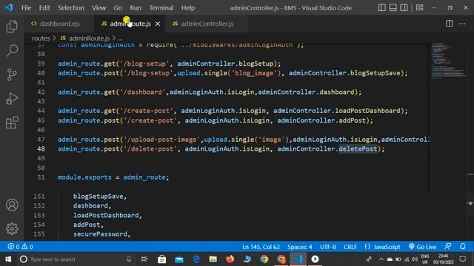Open errors and warnings problems indicator
Screen dimensions: 474x266
point(20,247)
